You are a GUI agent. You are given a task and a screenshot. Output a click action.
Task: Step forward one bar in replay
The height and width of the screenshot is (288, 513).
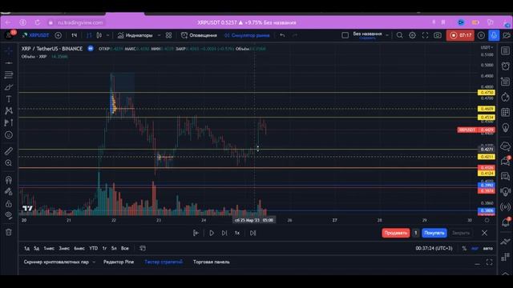[224, 233]
